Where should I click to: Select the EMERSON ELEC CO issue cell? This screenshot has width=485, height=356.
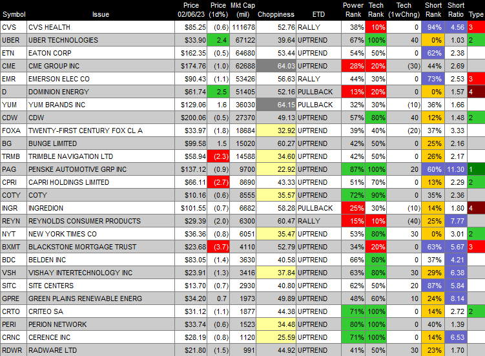101,79
